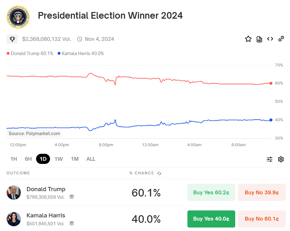
Task: Click gift icon under Kamala Harris
Action: pyautogui.click(x=72, y=223)
